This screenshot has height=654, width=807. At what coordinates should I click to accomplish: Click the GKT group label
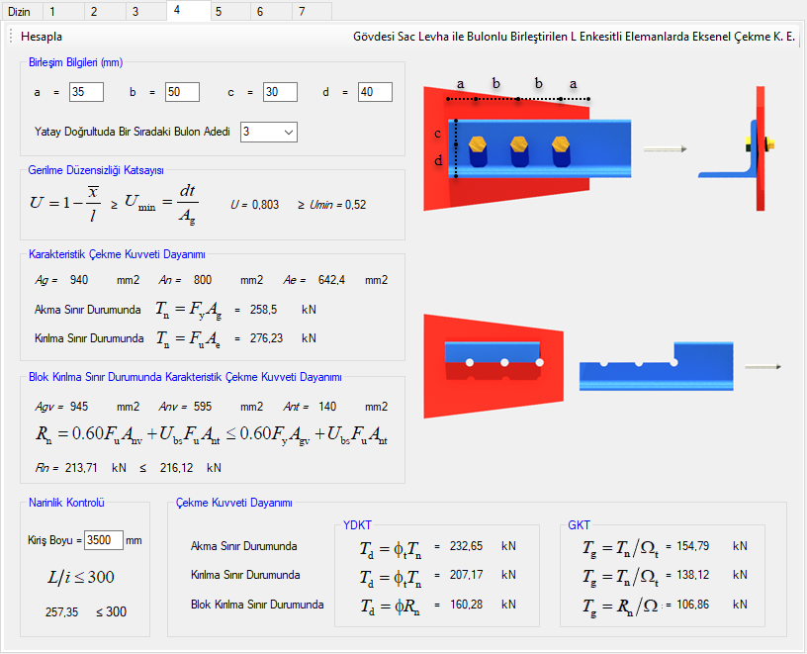[579, 525]
